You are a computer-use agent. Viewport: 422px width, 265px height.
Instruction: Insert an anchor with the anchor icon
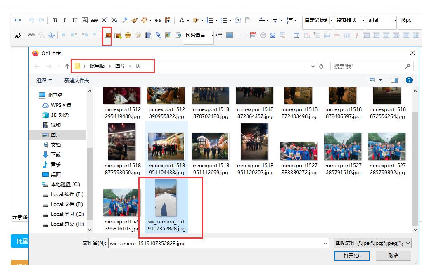click(51, 35)
